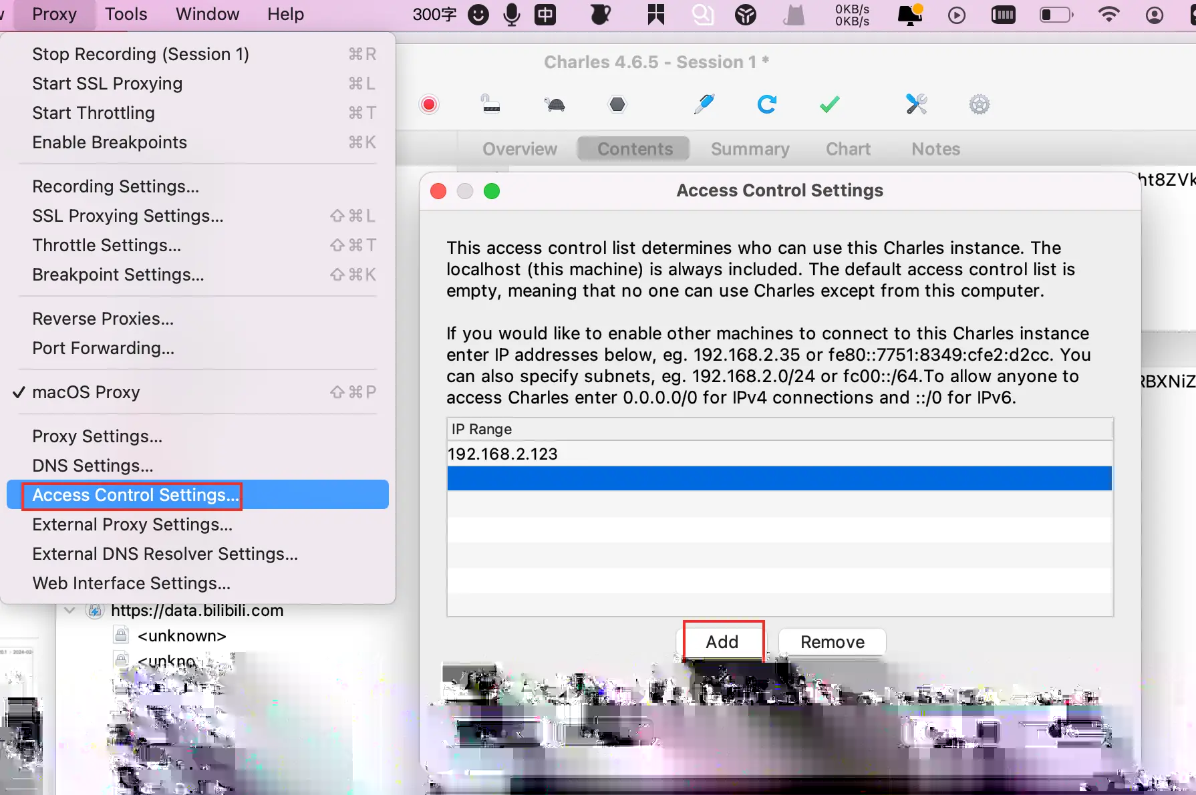
Task: Select the pen compose icon
Action: tap(704, 104)
